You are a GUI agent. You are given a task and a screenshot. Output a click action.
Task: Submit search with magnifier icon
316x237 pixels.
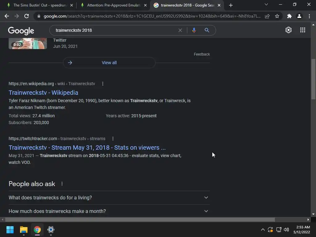coord(207,30)
